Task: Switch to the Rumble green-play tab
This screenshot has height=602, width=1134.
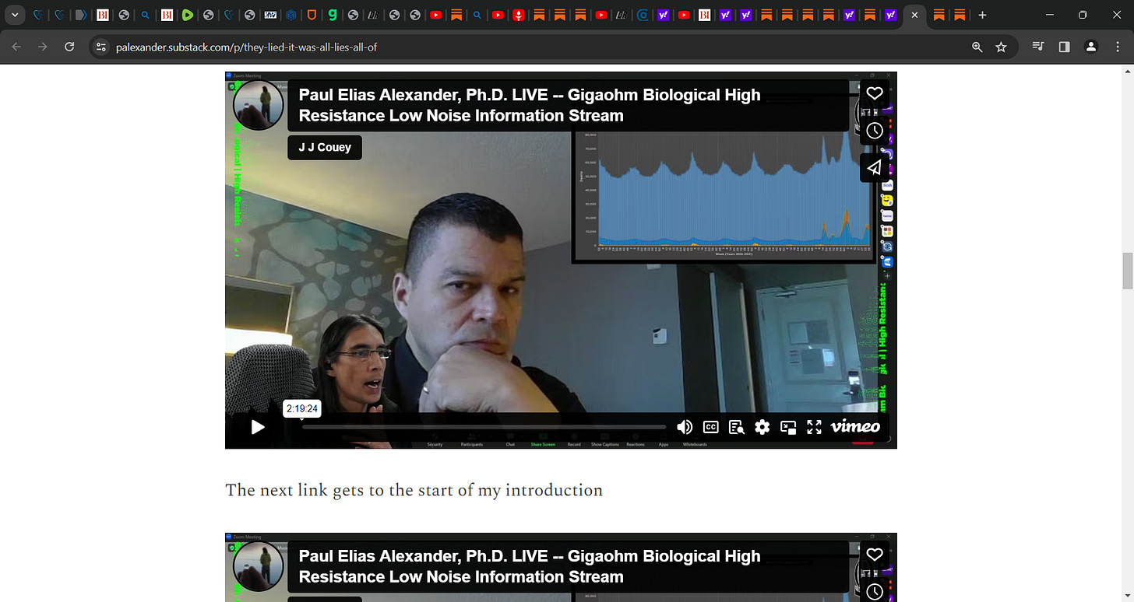Action: (x=187, y=15)
